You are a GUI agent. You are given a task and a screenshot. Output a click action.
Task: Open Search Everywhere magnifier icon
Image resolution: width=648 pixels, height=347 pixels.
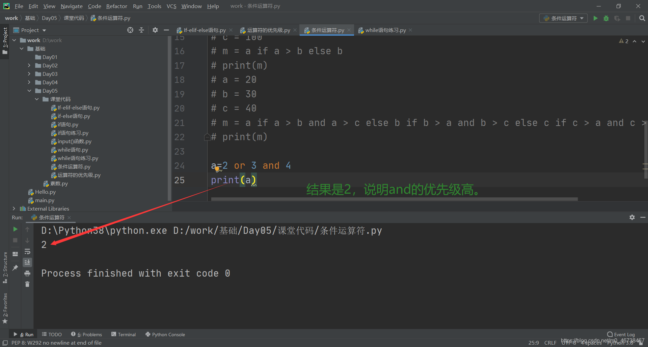pyautogui.click(x=642, y=18)
